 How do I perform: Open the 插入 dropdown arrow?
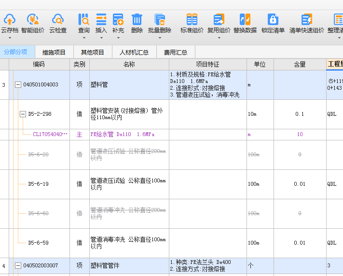(101, 38)
